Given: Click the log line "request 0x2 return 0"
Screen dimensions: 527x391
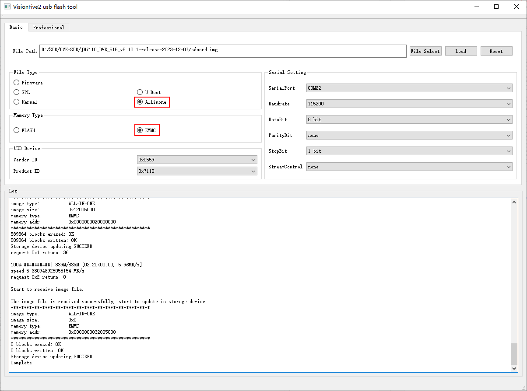Looking at the screenshot, I should (39, 277).
